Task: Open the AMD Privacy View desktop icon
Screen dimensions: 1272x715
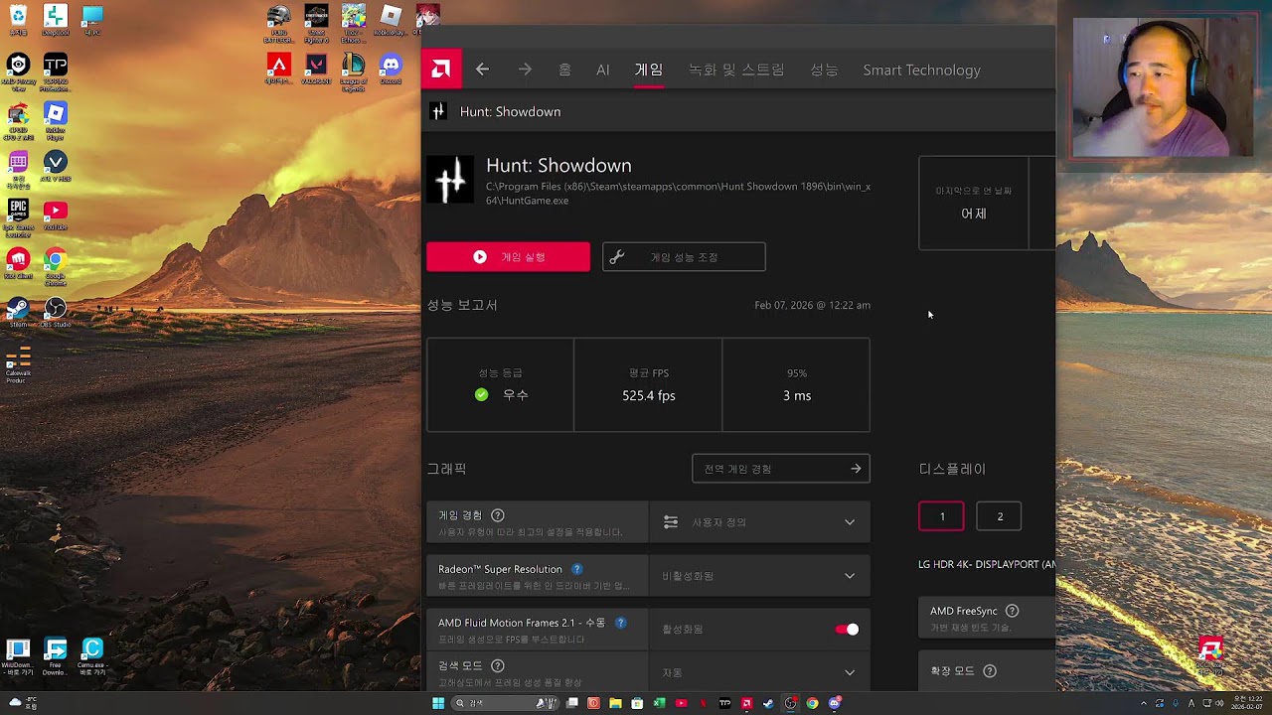Action: click(18, 72)
